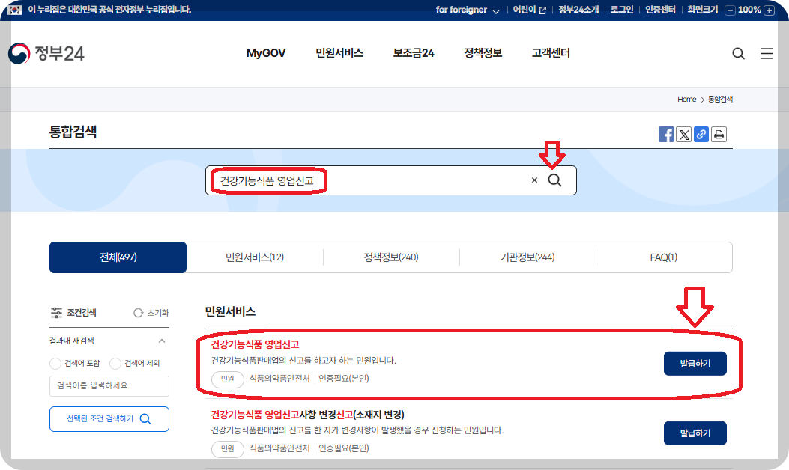This screenshot has height=470, width=789.
Task: Open 건강기능식품 영업신고사항 변경신고(소재지 변경) title
Action: click(307, 415)
